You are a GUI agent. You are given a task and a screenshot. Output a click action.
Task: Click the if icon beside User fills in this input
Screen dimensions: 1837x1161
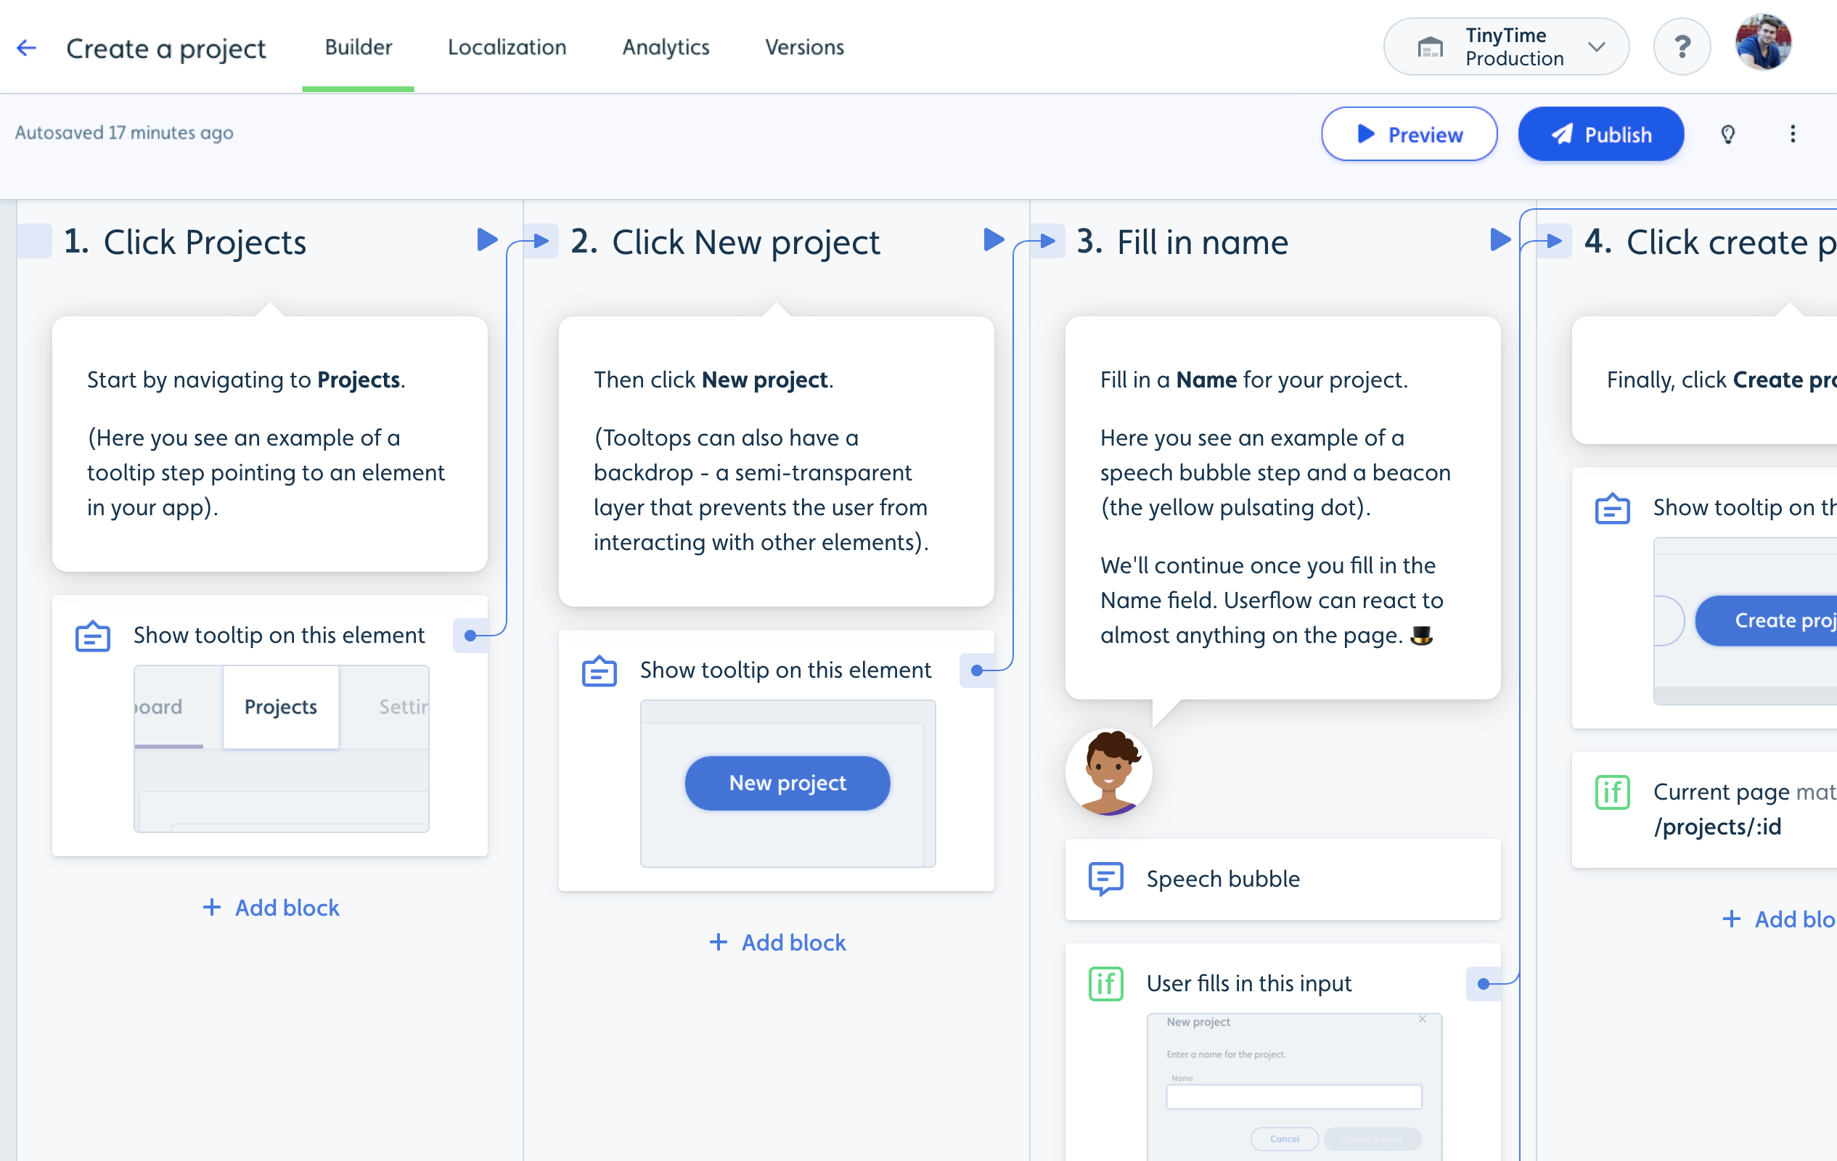click(x=1105, y=983)
